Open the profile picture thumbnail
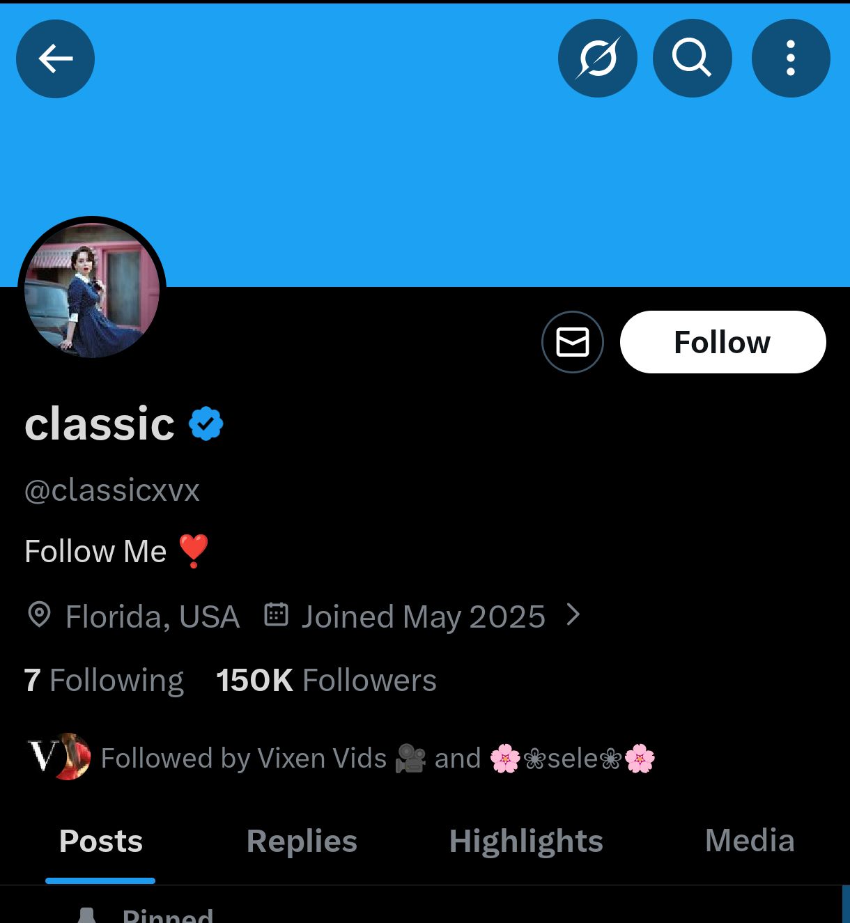This screenshot has height=923, width=850. tap(92, 290)
